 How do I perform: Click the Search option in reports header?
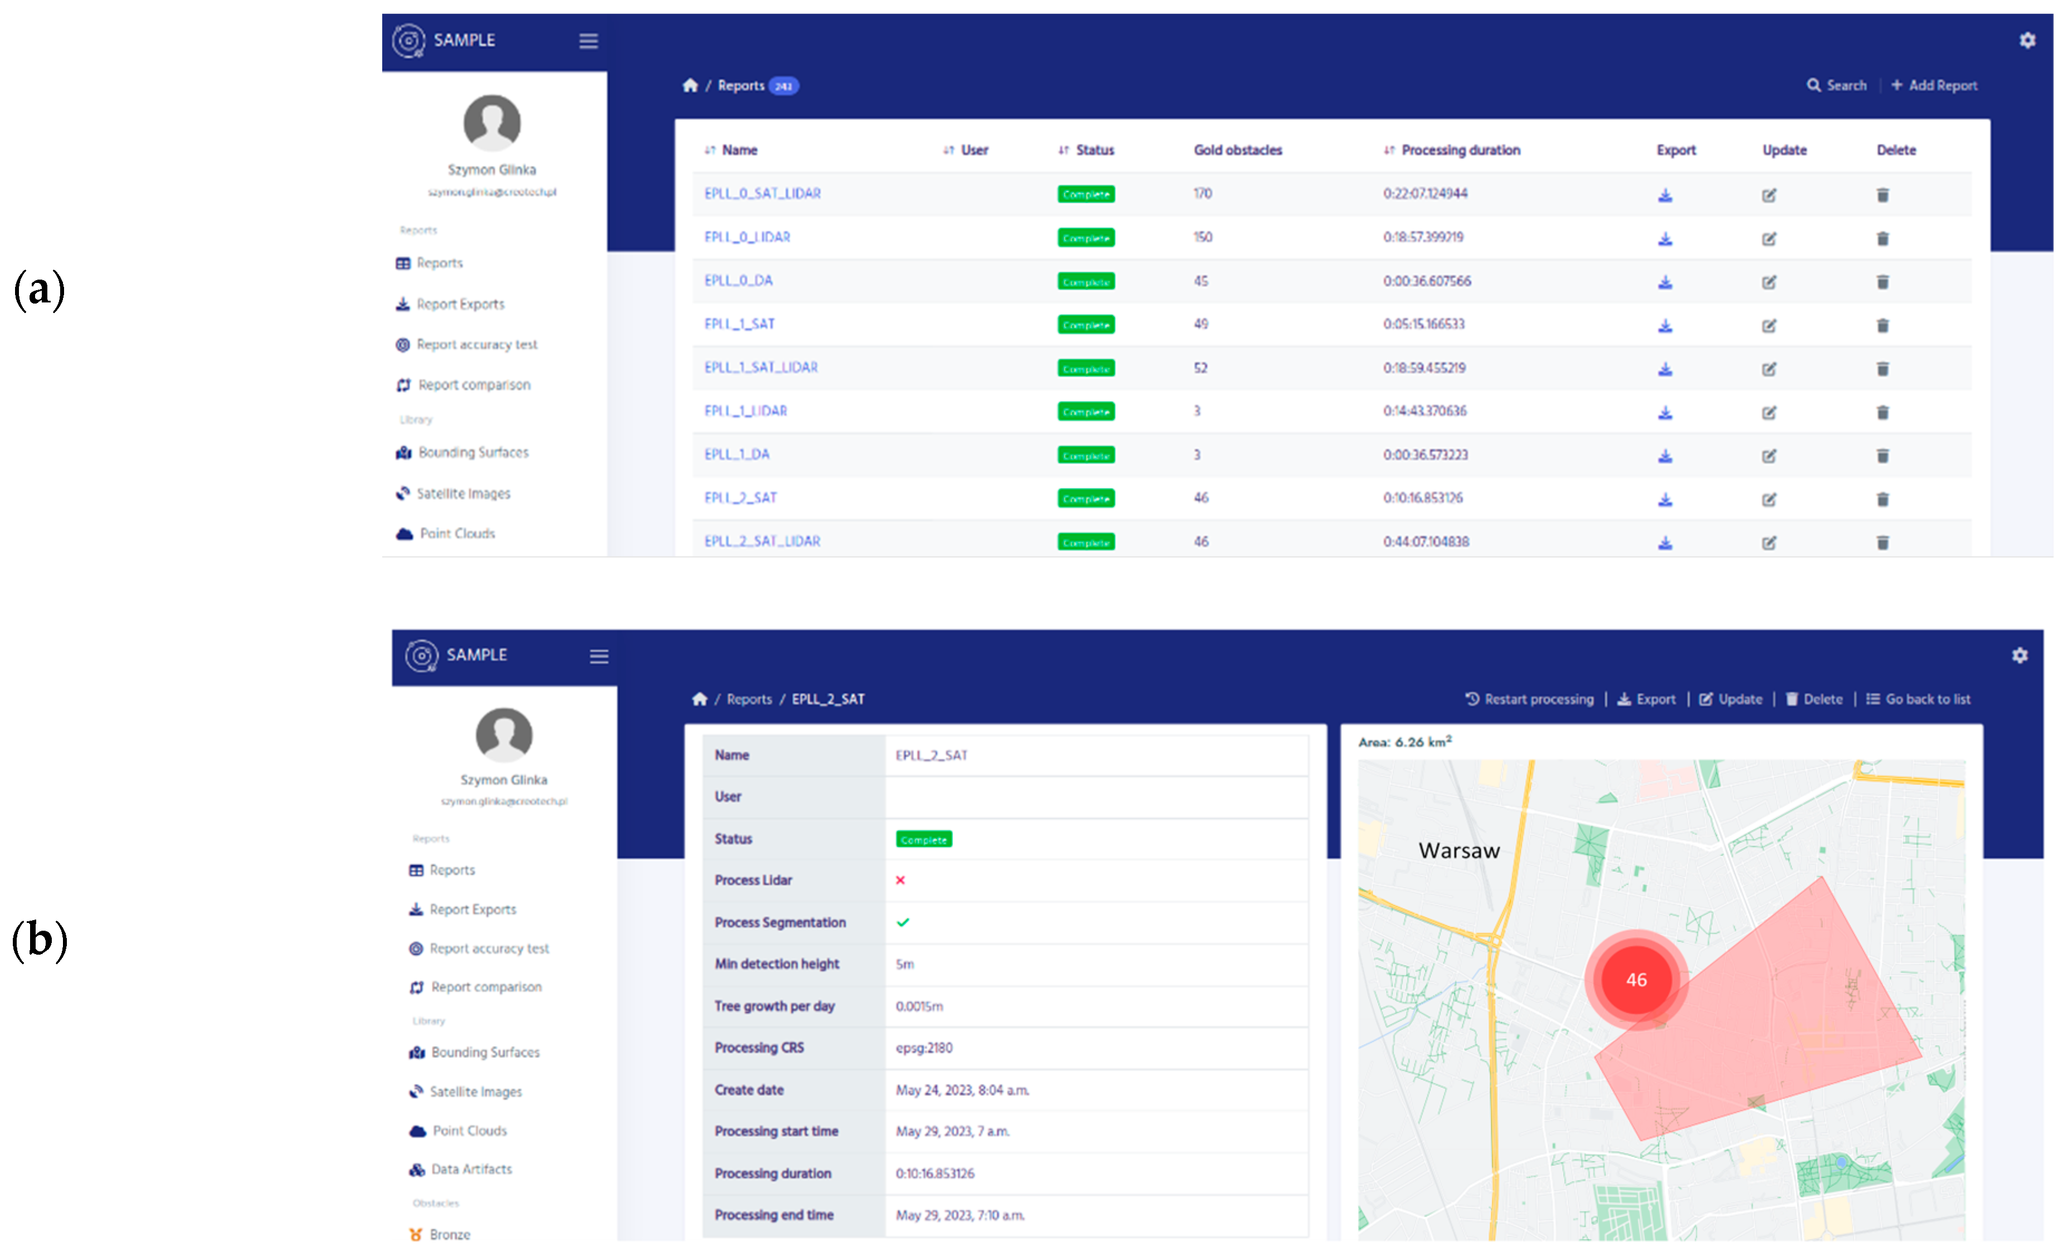pyautogui.click(x=1836, y=85)
